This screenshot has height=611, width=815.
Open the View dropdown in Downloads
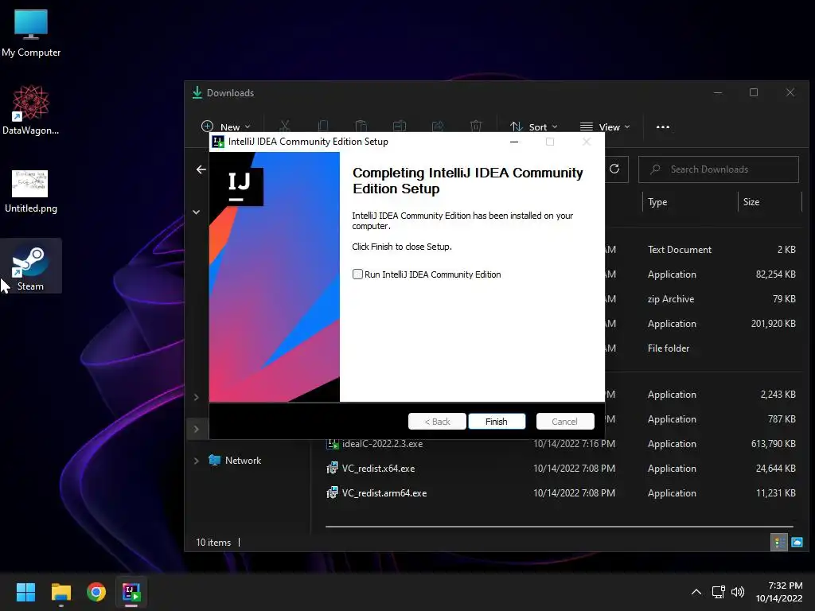(x=605, y=126)
